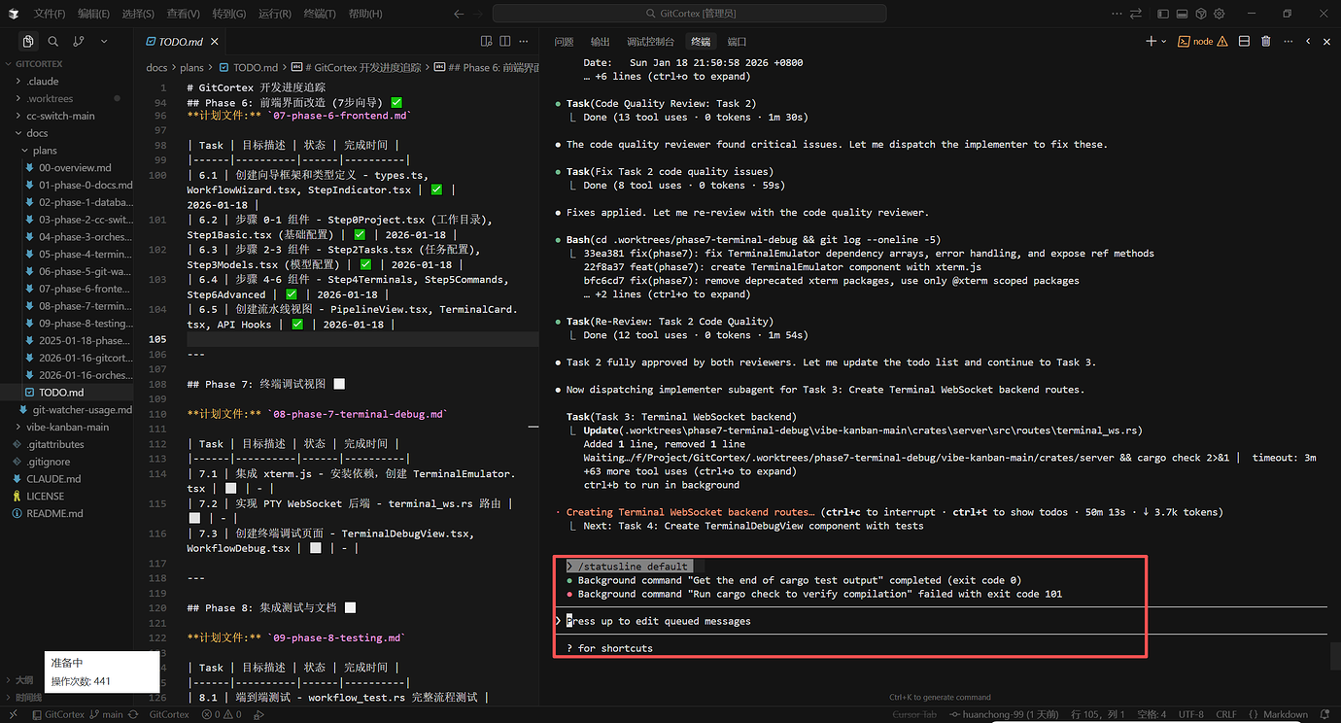Kill terminal with trash icon
This screenshot has height=723, width=1341.
(x=1265, y=41)
